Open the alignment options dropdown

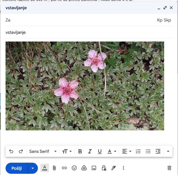pyautogui.click(x=127, y=151)
